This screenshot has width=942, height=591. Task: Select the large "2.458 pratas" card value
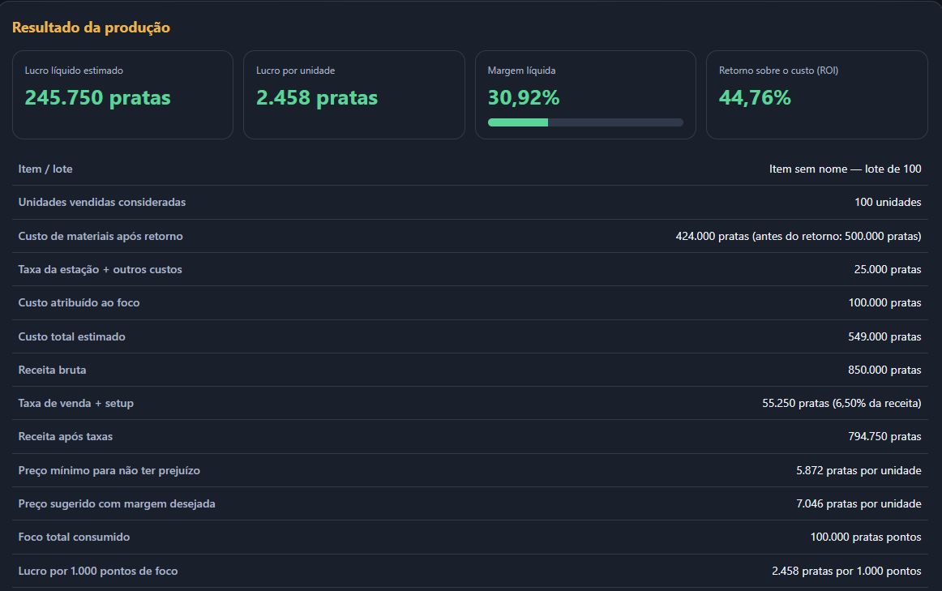click(317, 97)
